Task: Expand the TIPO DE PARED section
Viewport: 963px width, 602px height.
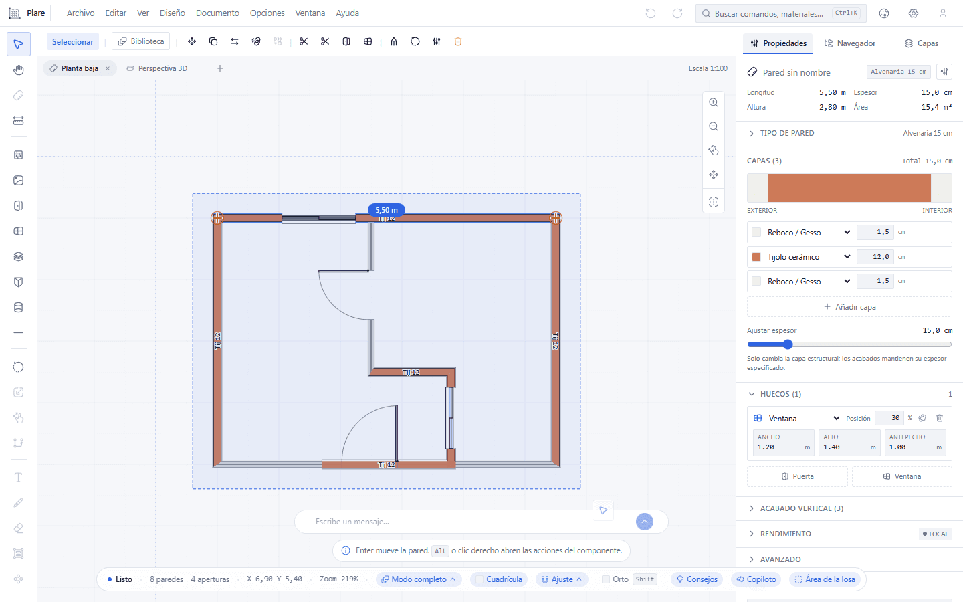Action: [849, 133]
